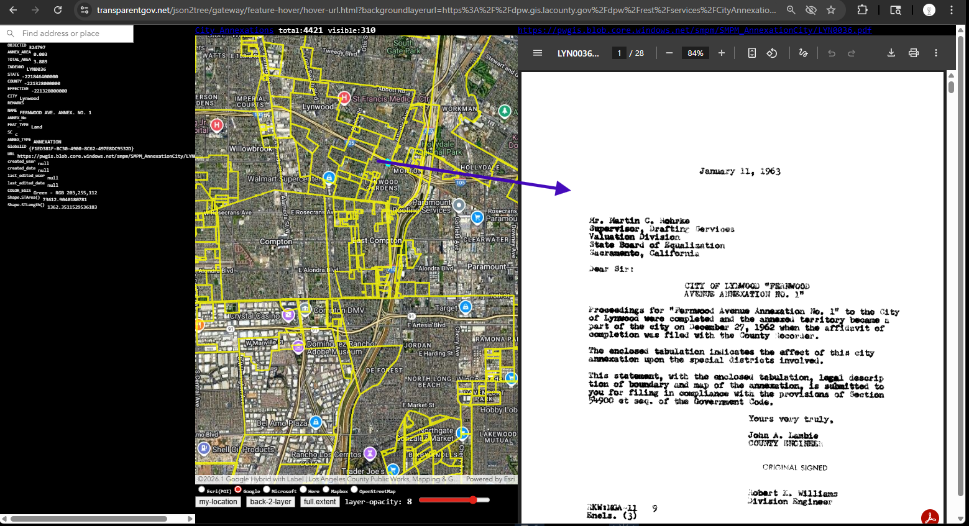The width and height of the screenshot is (969, 526).
Task: Open the browser extensions menu
Action: point(862,10)
